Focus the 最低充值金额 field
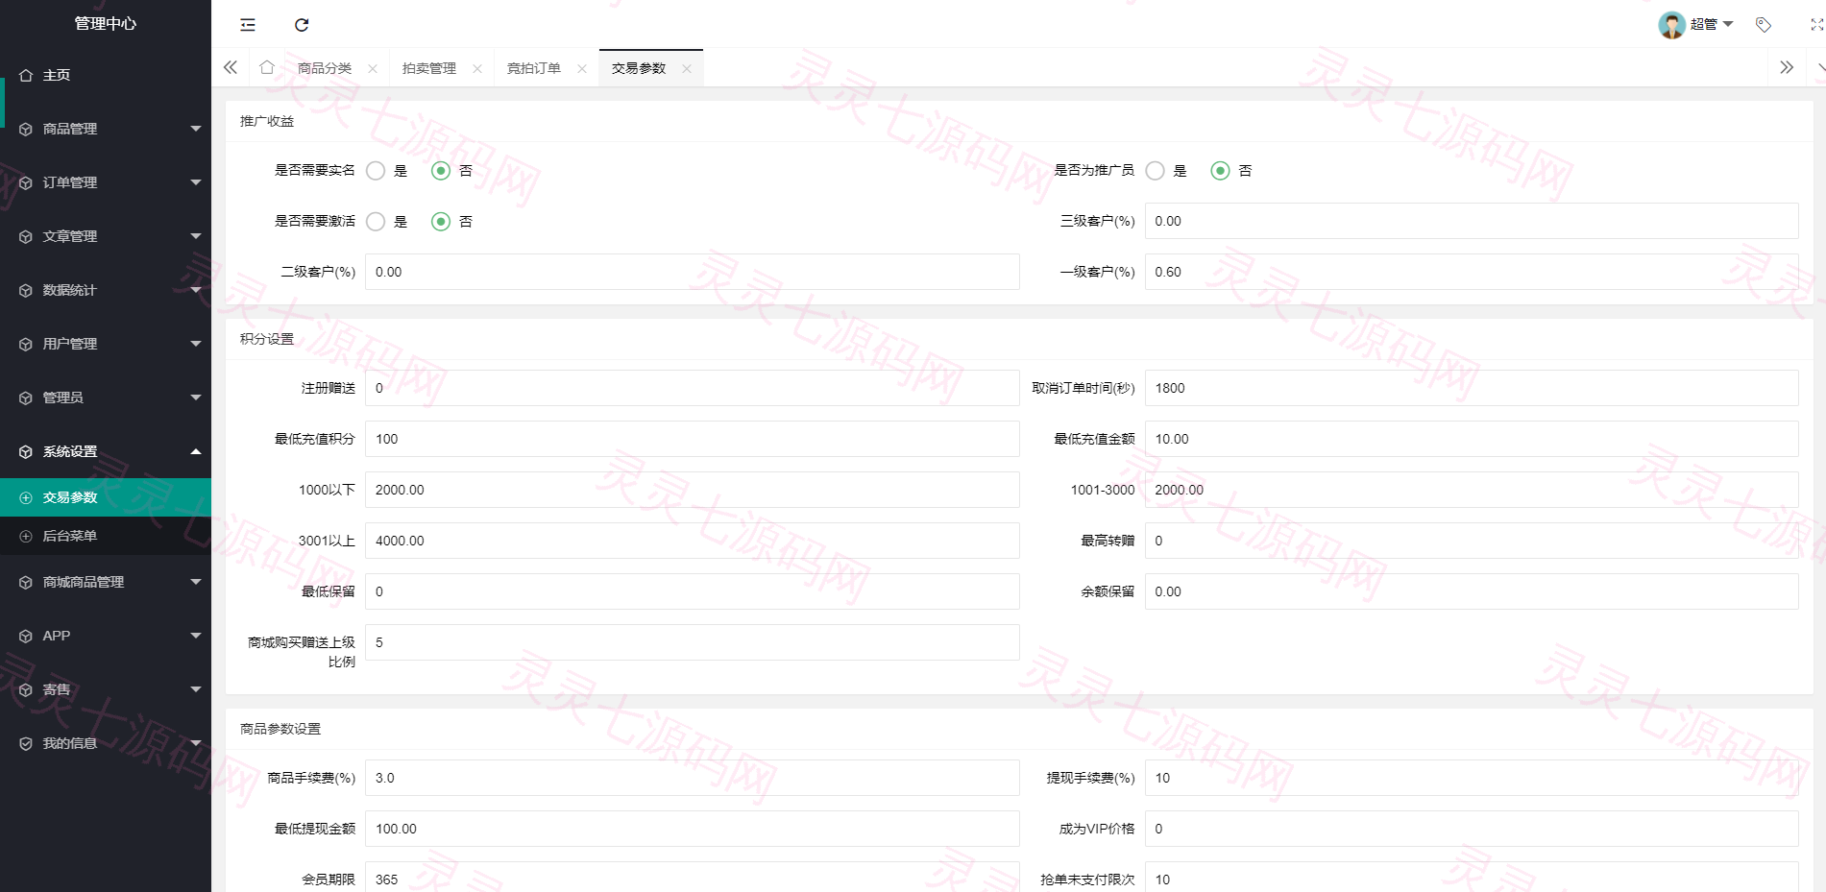The height and width of the screenshot is (892, 1826). click(1472, 439)
